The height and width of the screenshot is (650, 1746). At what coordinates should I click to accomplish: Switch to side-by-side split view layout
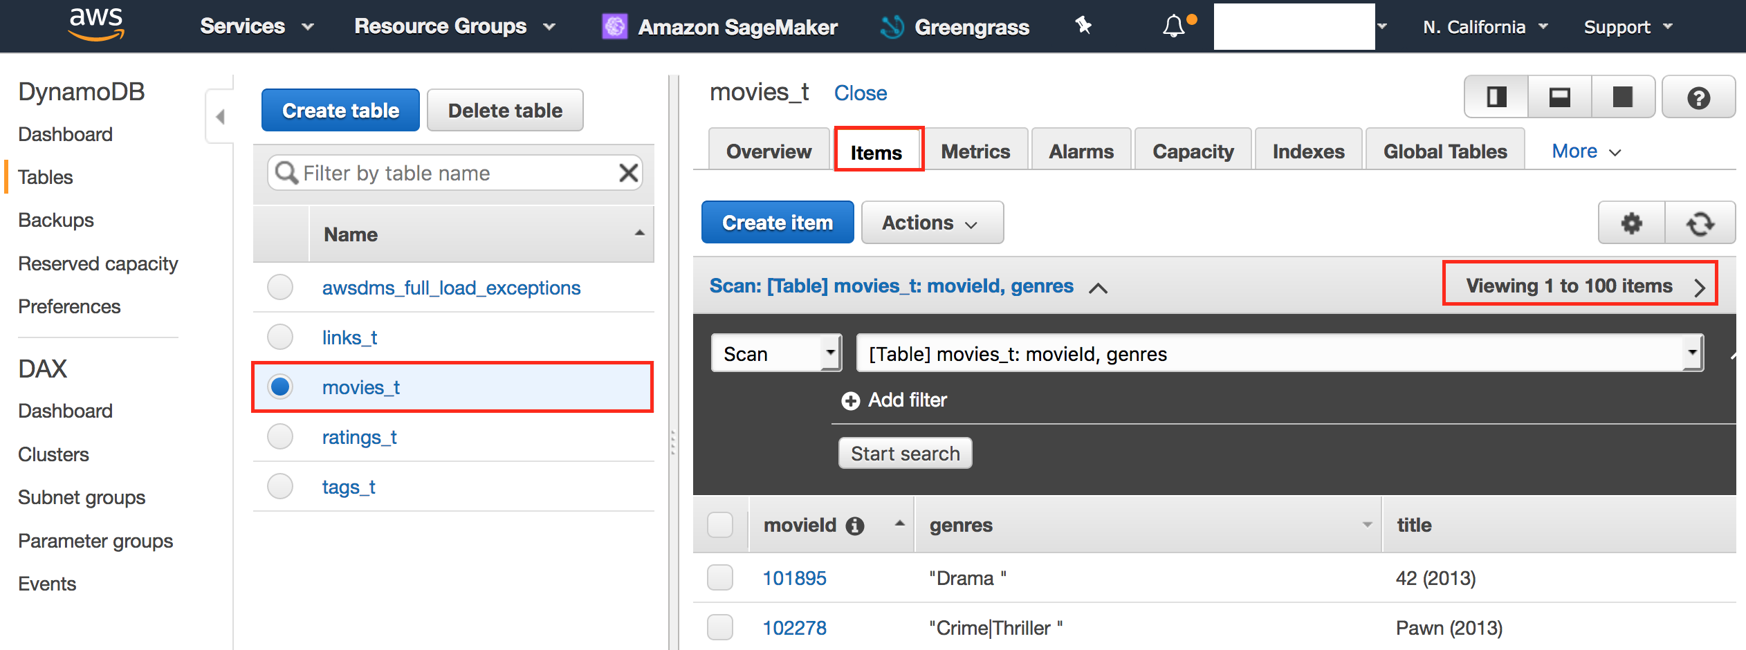(1497, 97)
